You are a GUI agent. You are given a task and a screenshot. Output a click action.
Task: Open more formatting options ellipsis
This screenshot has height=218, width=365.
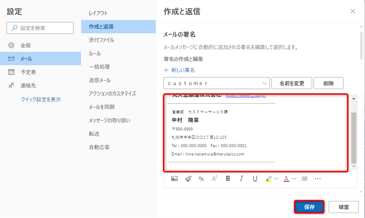pyautogui.click(x=318, y=179)
